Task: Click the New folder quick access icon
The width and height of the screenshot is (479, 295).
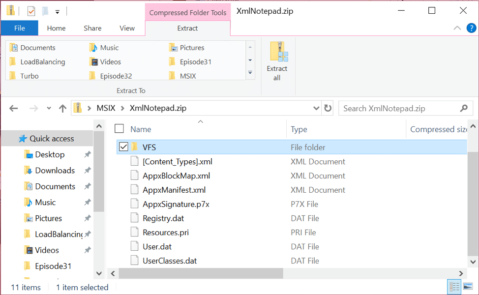Action: (45, 12)
